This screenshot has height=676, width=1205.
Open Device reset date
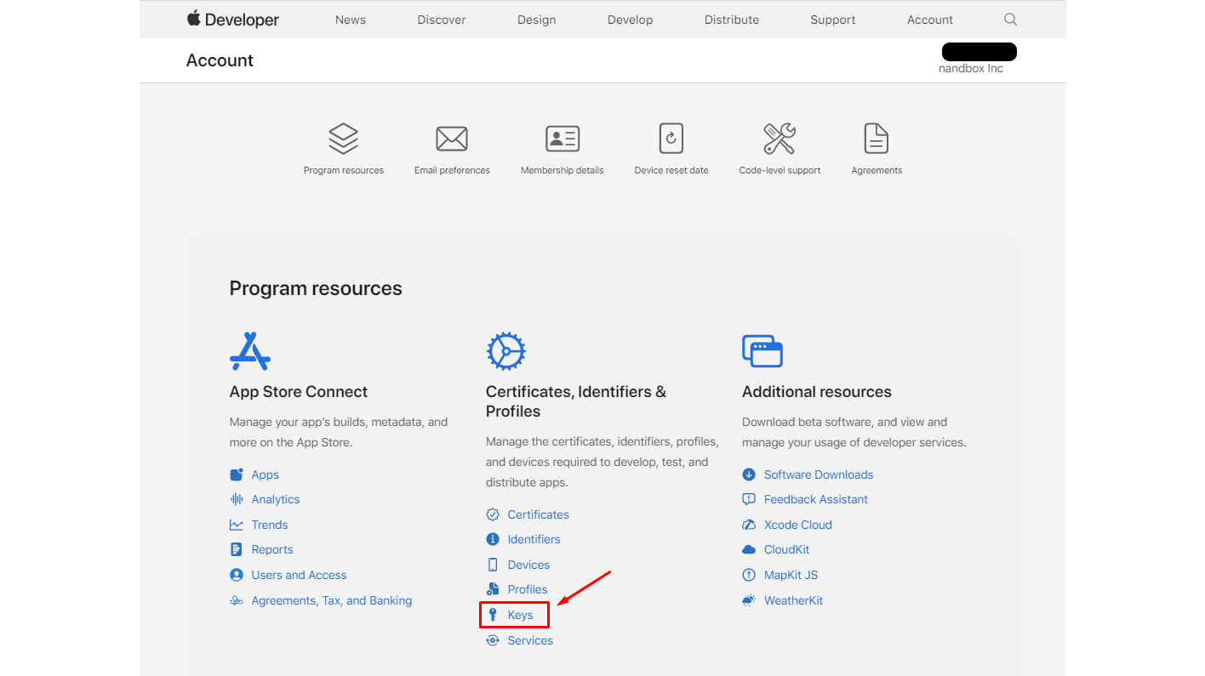pos(671,138)
